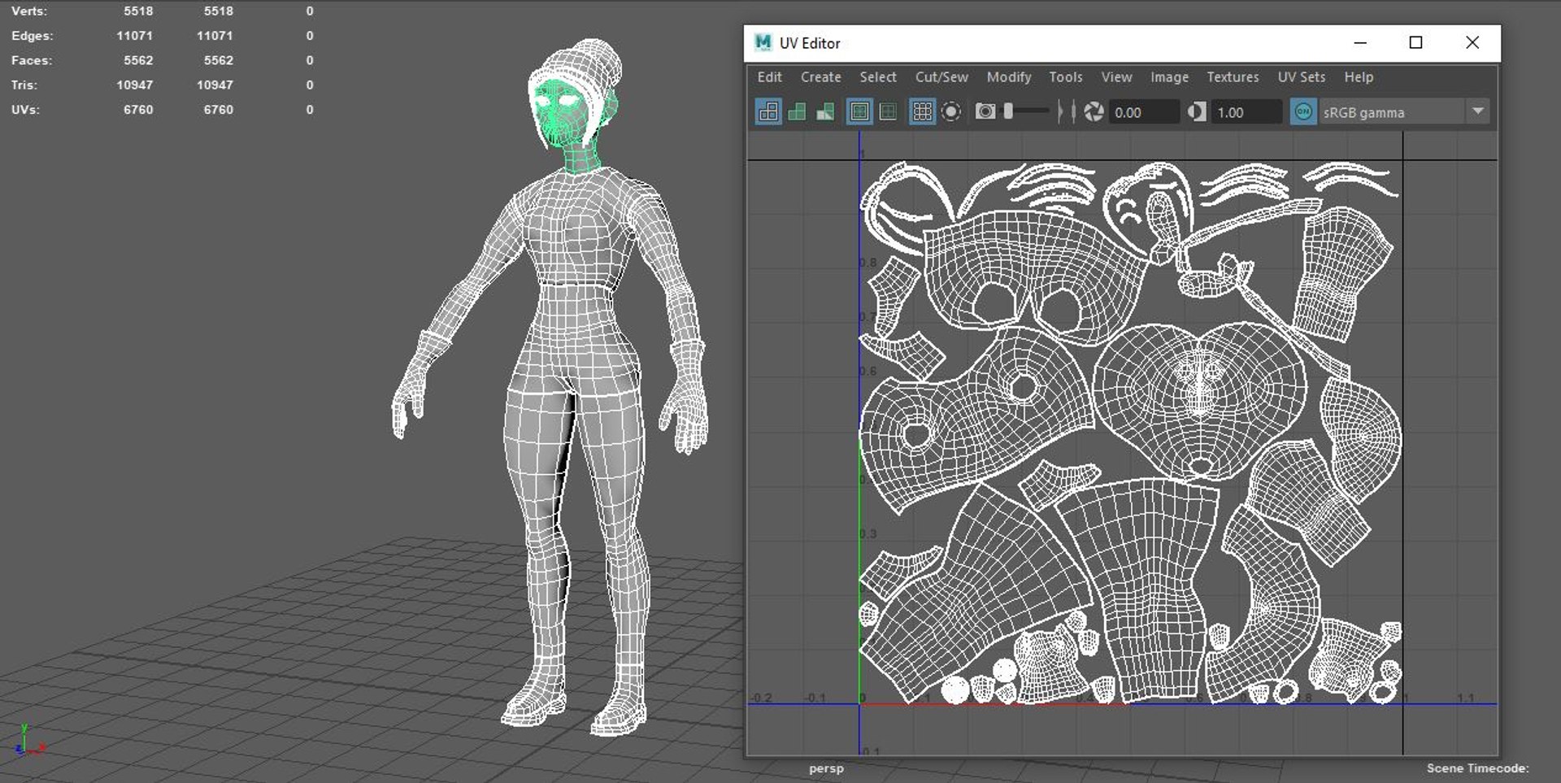
Task: Open the sRGB gamma view transform dropdown
Action: 1405,112
